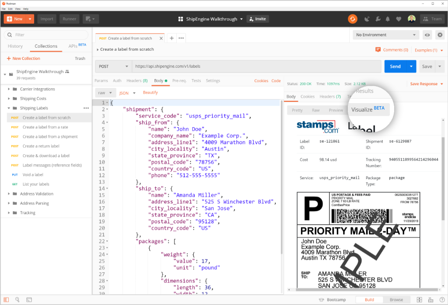Add a new request tab with plus
Screen dimensions: 448x305
coord(171,38)
